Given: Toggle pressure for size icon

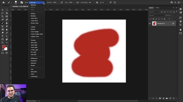Looking at the screenshot, I should 111,3.
